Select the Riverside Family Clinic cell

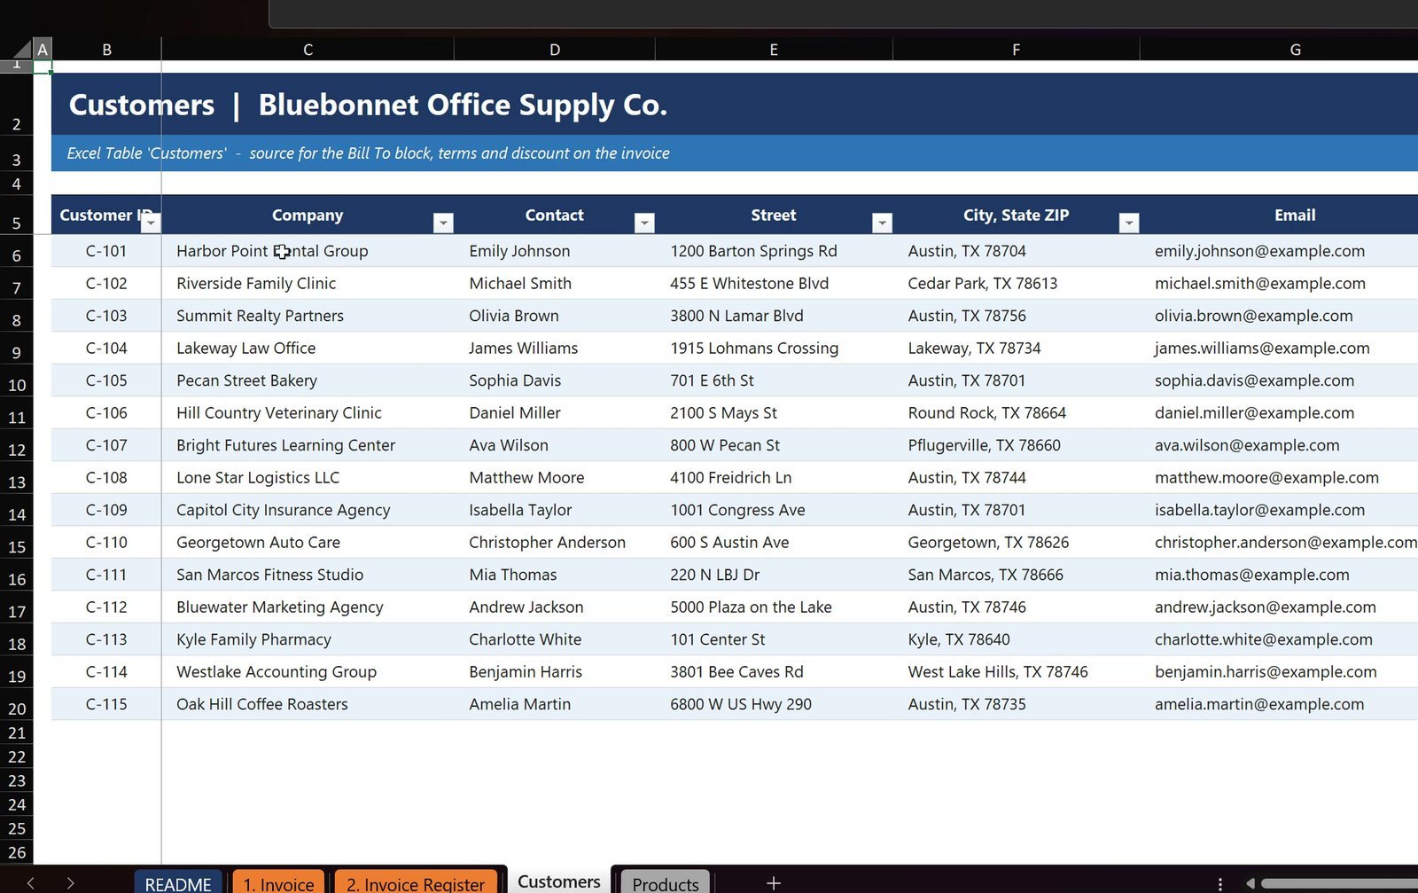tap(308, 283)
